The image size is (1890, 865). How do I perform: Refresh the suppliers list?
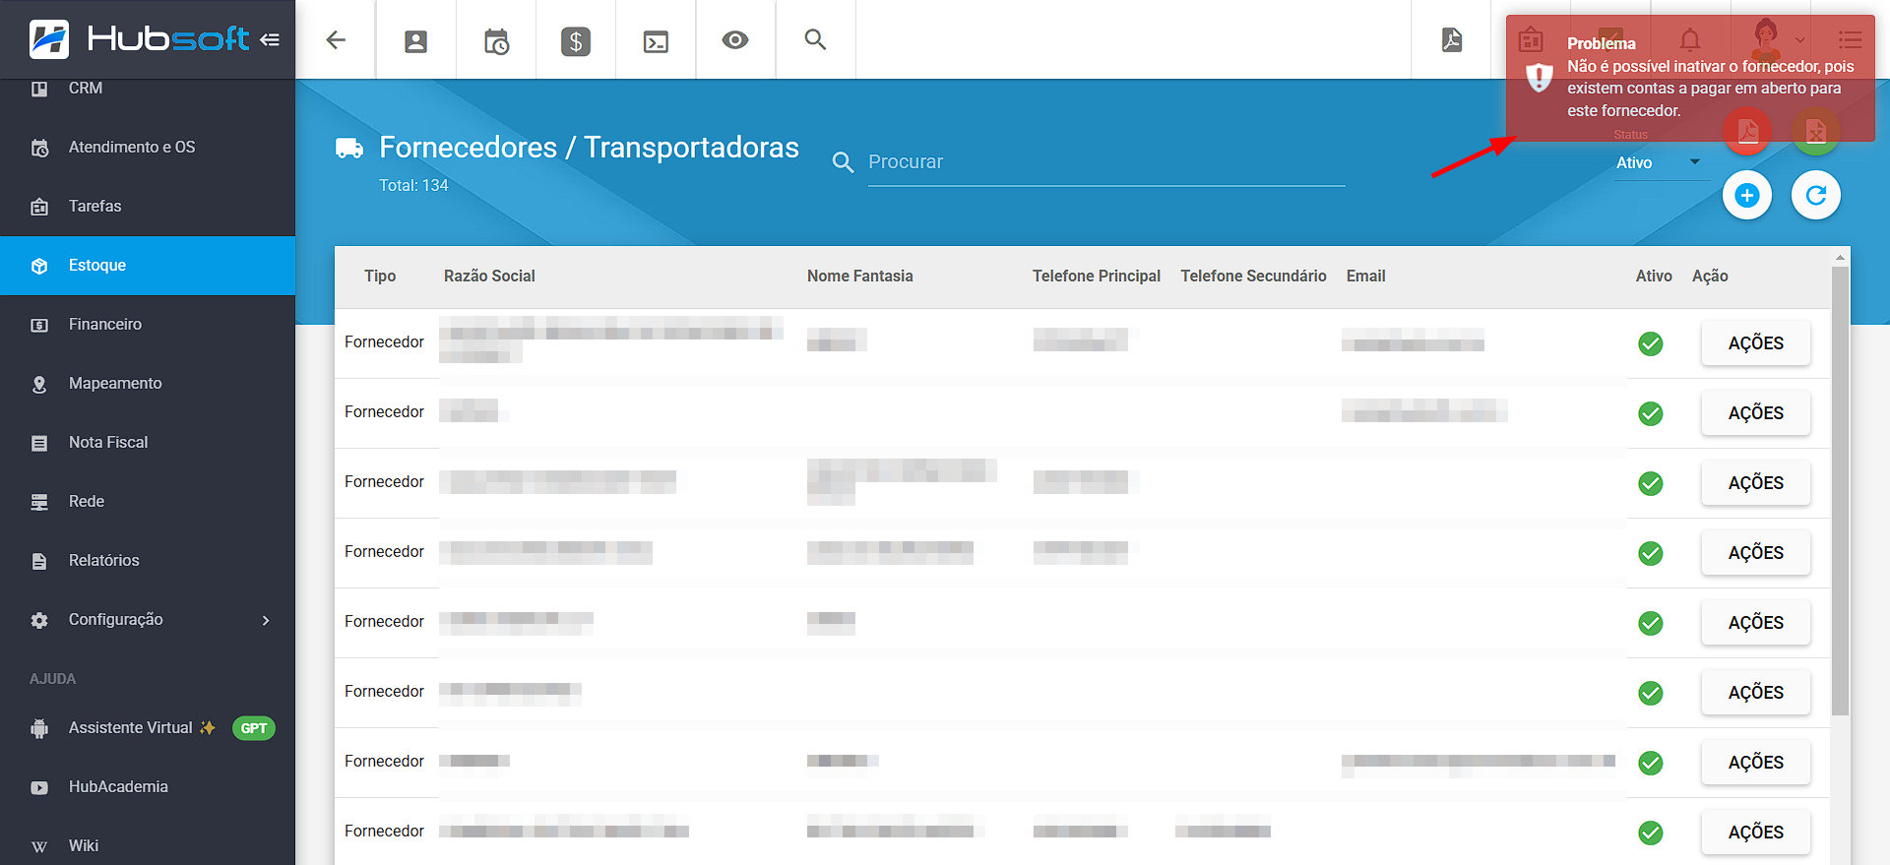tap(1816, 195)
